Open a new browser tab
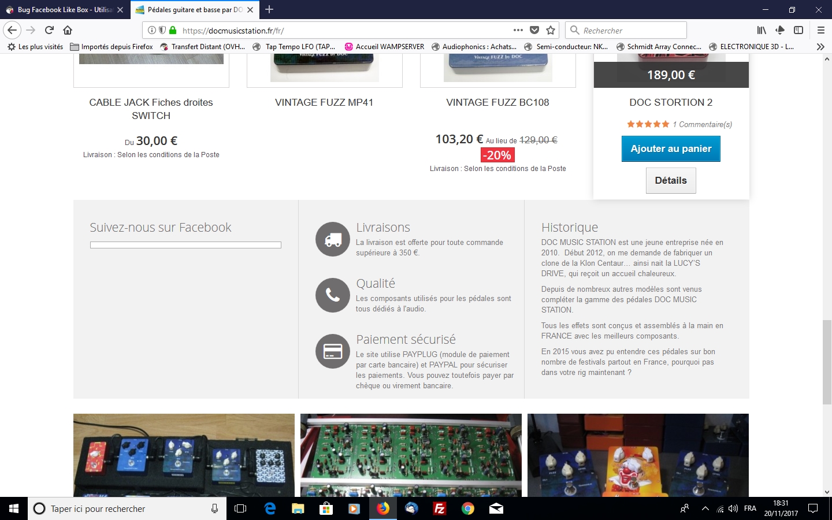Image resolution: width=832 pixels, height=520 pixels. point(269,9)
